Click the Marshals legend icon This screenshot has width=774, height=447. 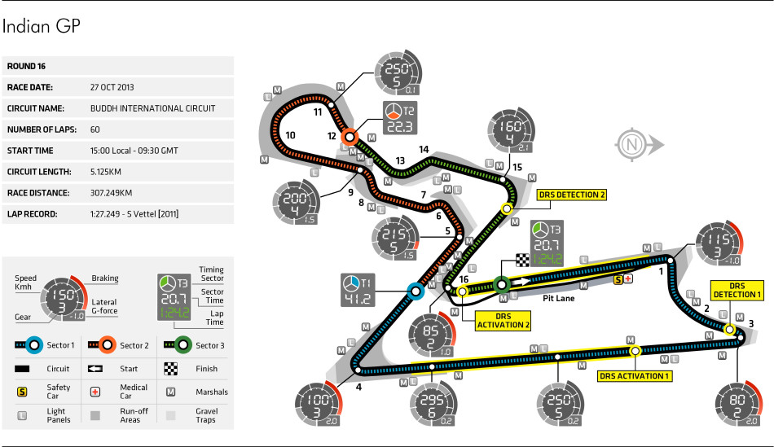(x=170, y=392)
